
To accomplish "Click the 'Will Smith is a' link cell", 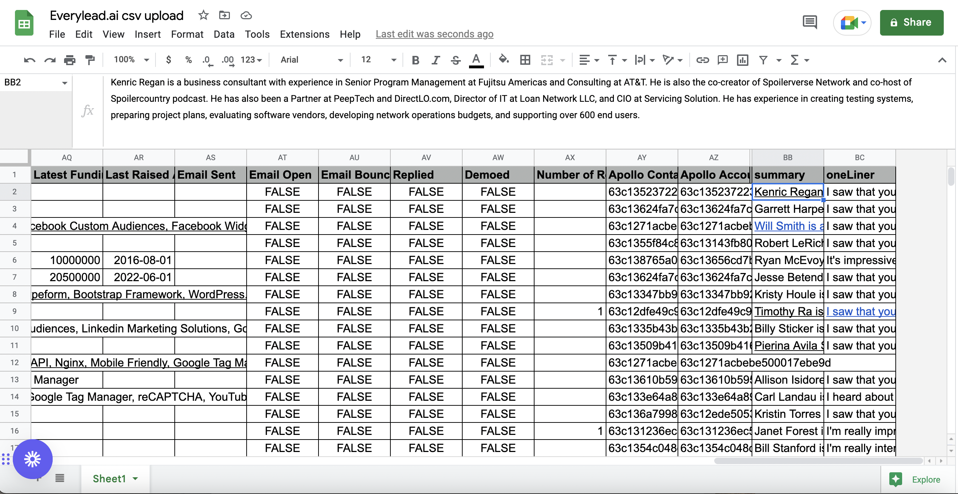I will tap(788, 226).
